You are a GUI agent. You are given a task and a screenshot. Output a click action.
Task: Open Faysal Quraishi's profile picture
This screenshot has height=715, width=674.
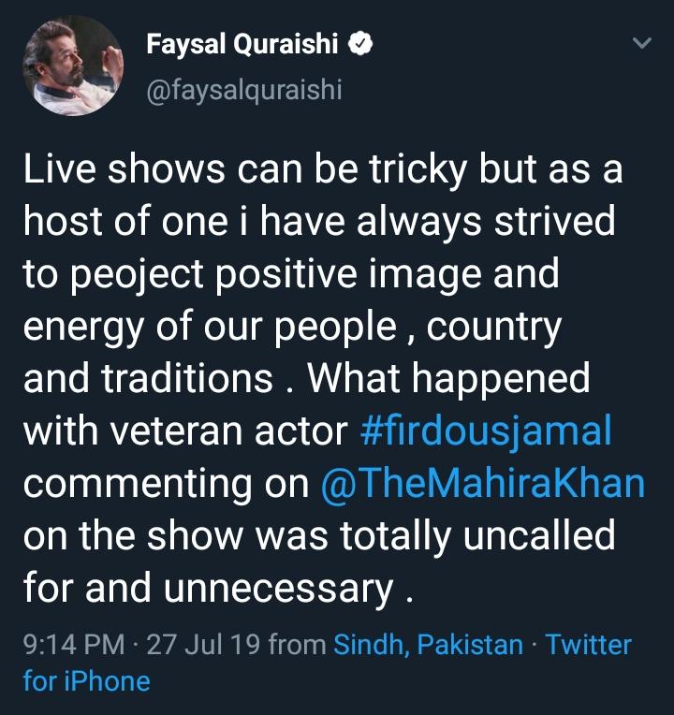click(73, 65)
